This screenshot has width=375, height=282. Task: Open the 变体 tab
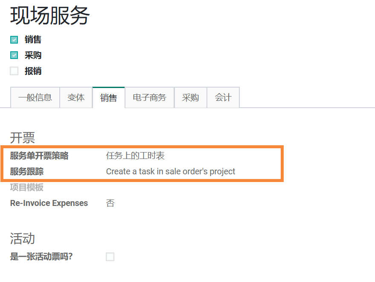(x=76, y=97)
